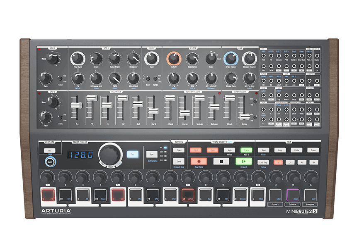This screenshot has height=238, width=364.
Task: Select the Gate track button
Action: (212, 150)
